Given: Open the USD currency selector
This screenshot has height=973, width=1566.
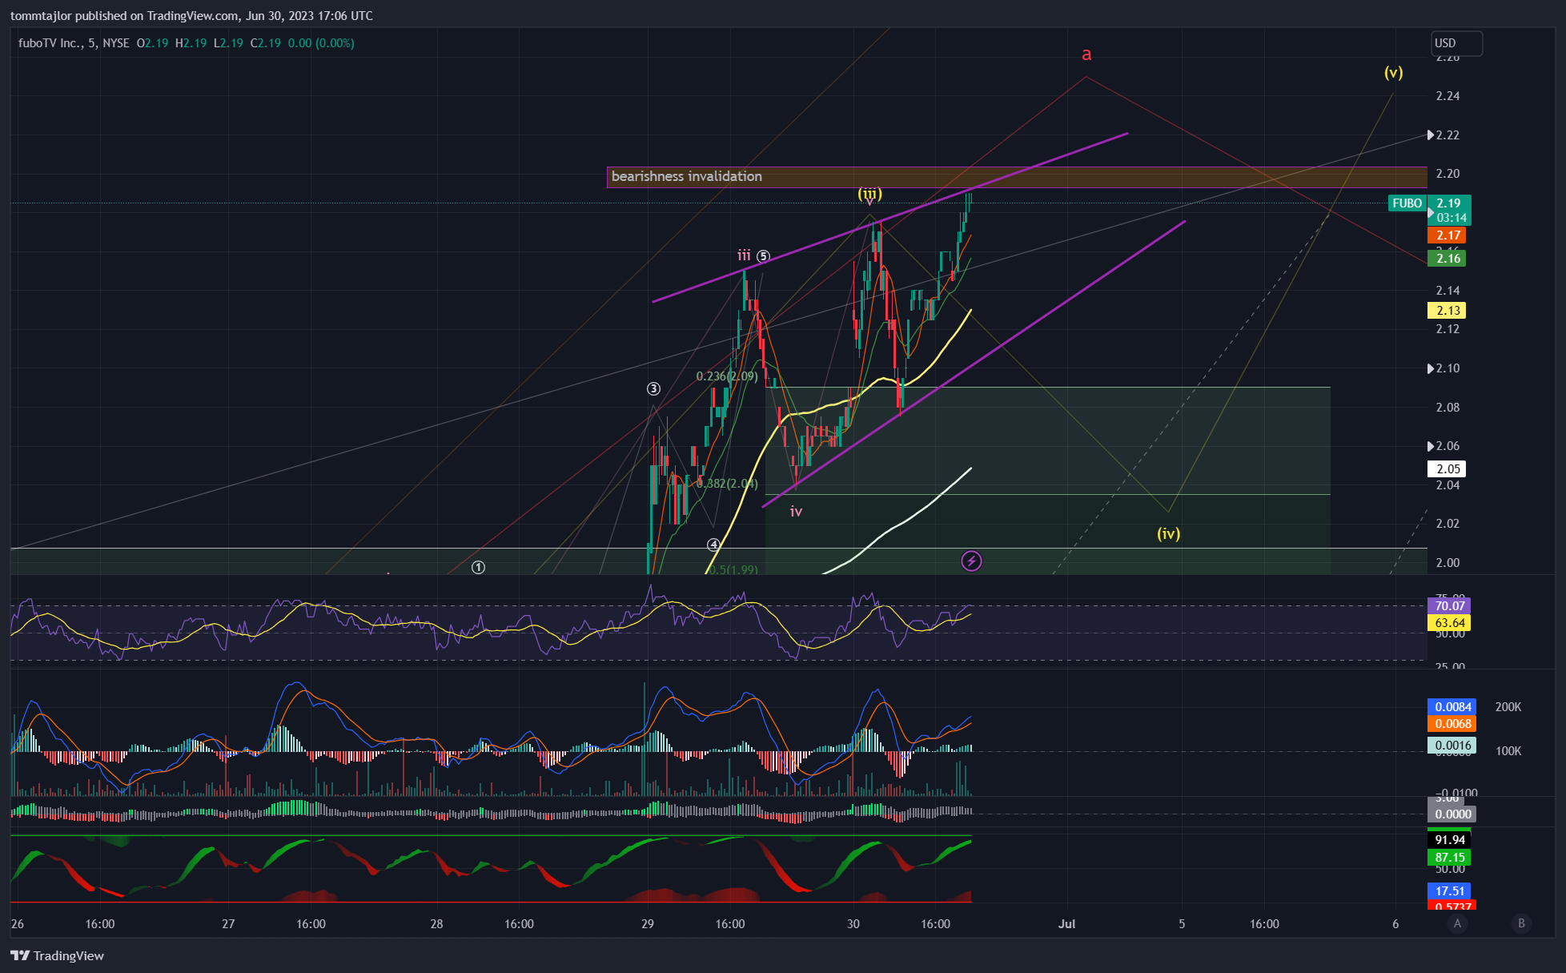Looking at the screenshot, I should coord(1456,43).
